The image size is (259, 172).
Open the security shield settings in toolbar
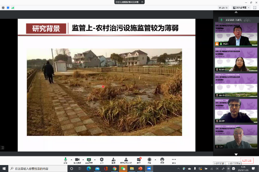click(102, 159)
